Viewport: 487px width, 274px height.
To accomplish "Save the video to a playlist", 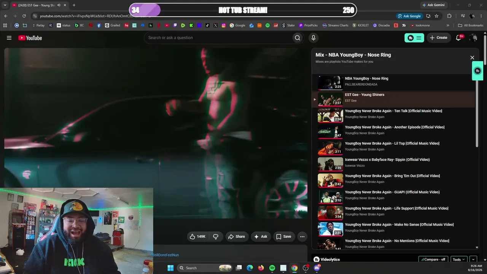I will click(x=284, y=236).
